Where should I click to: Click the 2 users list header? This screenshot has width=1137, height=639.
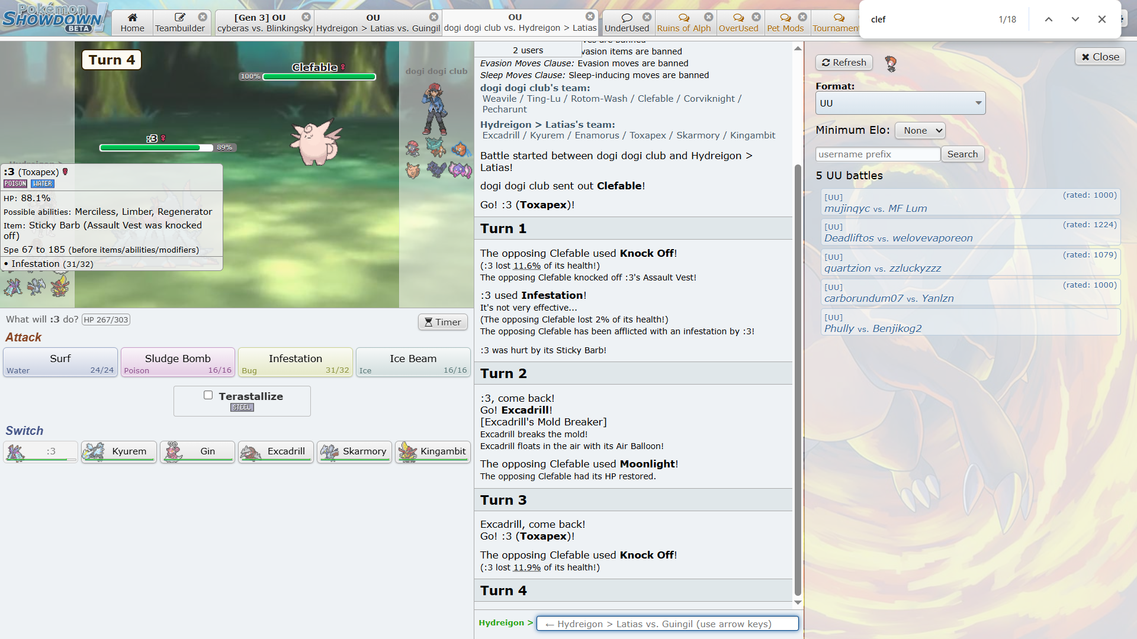[x=528, y=50]
